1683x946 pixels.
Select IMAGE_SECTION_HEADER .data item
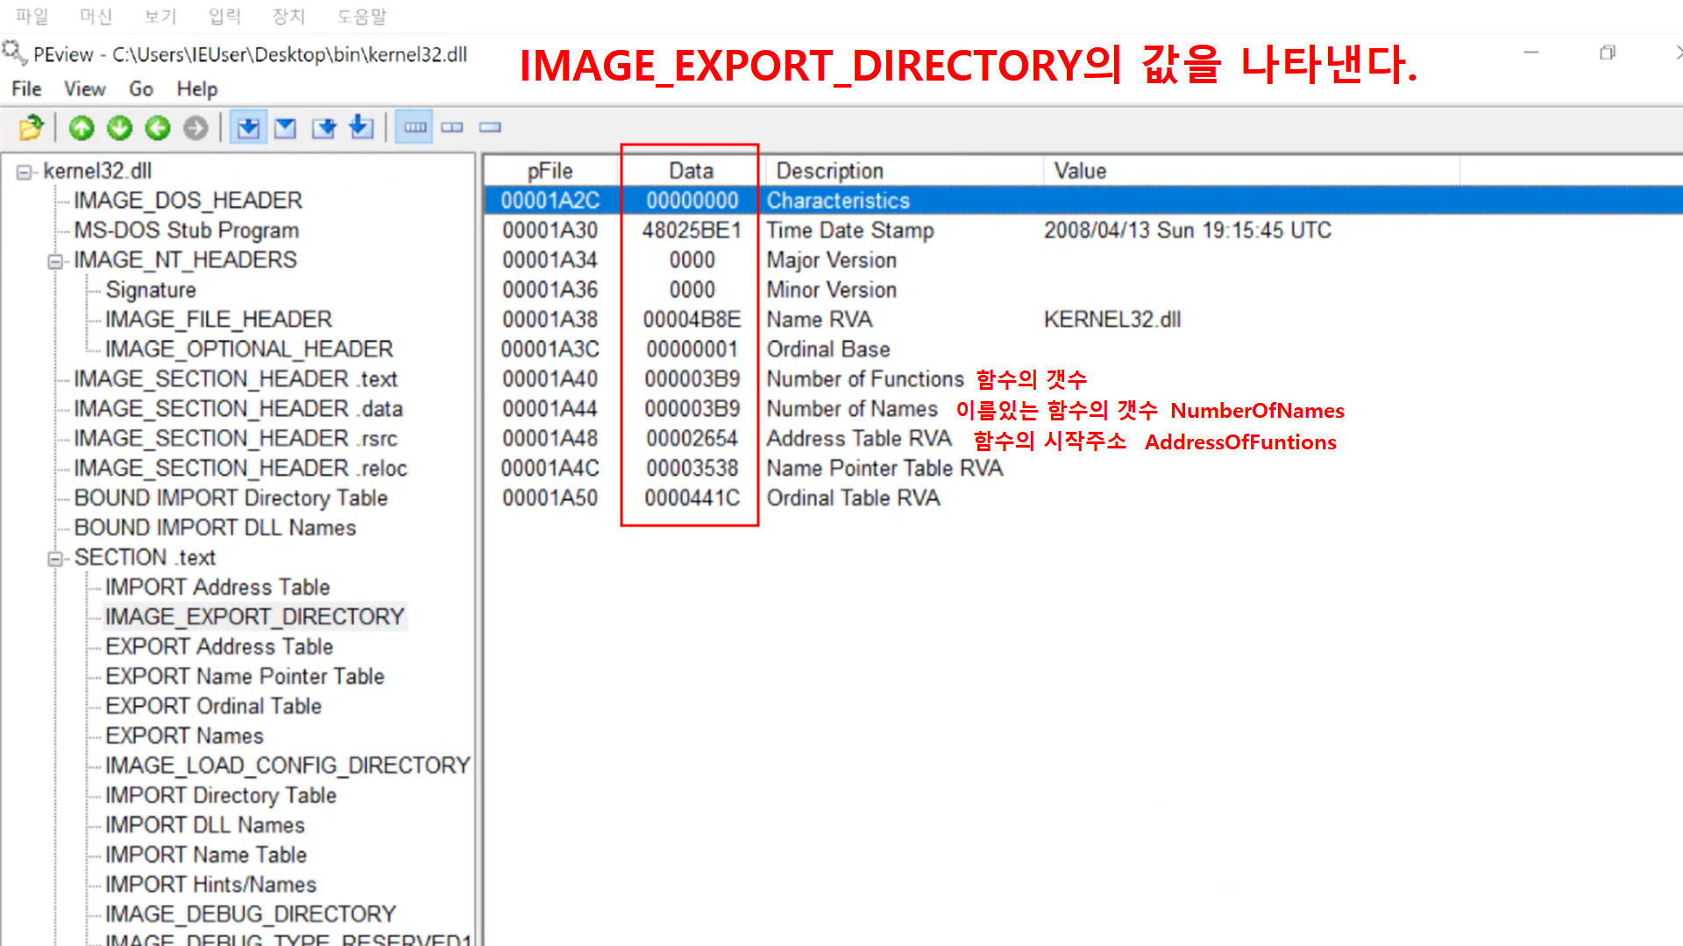(x=238, y=409)
